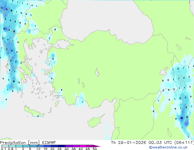Click the 5–10 mm legend color swatch

coord(33,146)
